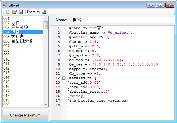Click the :@b_type code line
177x123 pixels.
click(84, 73)
